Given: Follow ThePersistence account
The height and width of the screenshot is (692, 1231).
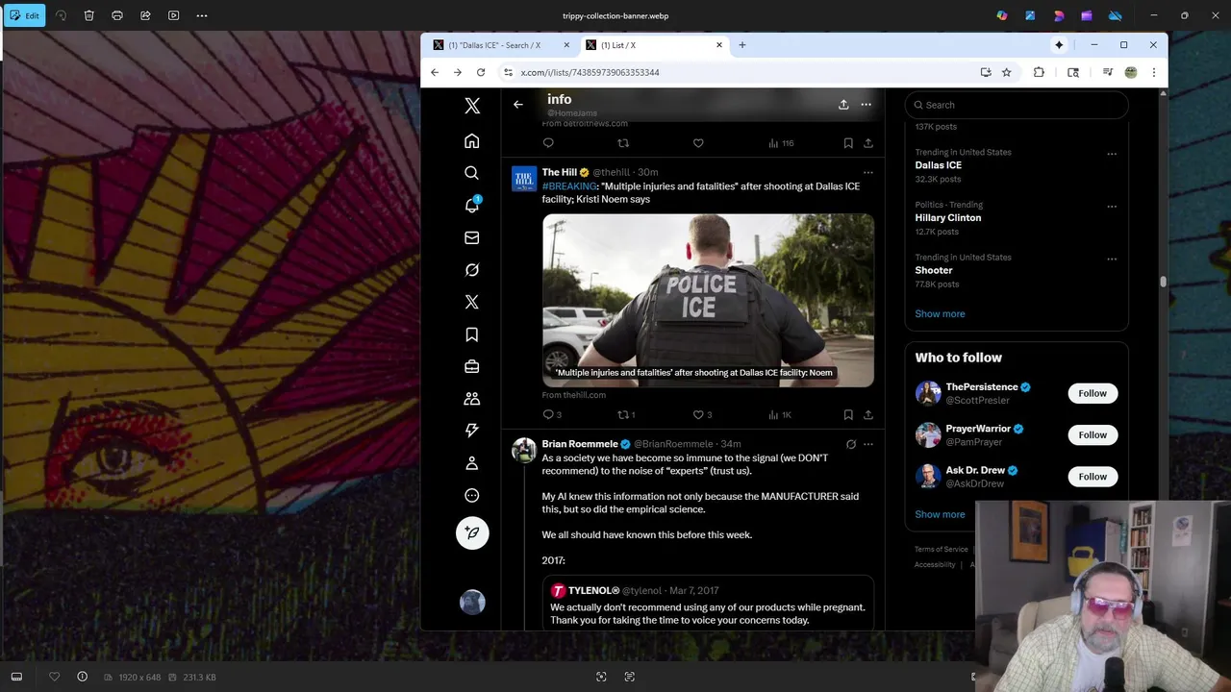Looking at the screenshot, I should click(1093, 393).
